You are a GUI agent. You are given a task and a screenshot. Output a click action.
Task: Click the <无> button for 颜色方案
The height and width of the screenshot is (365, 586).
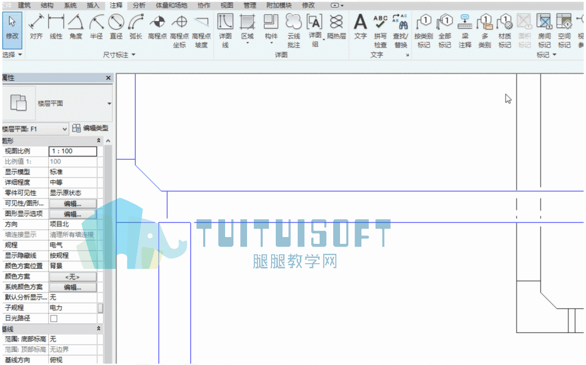pyautogui.click(x=73, y=277)
